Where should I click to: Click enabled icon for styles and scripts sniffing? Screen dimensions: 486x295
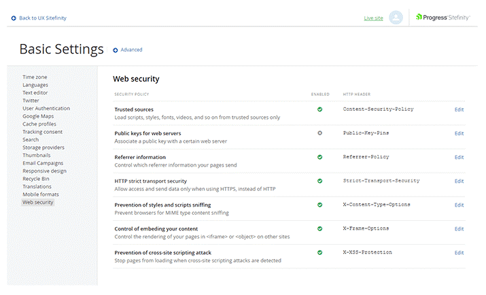point(319,205)
